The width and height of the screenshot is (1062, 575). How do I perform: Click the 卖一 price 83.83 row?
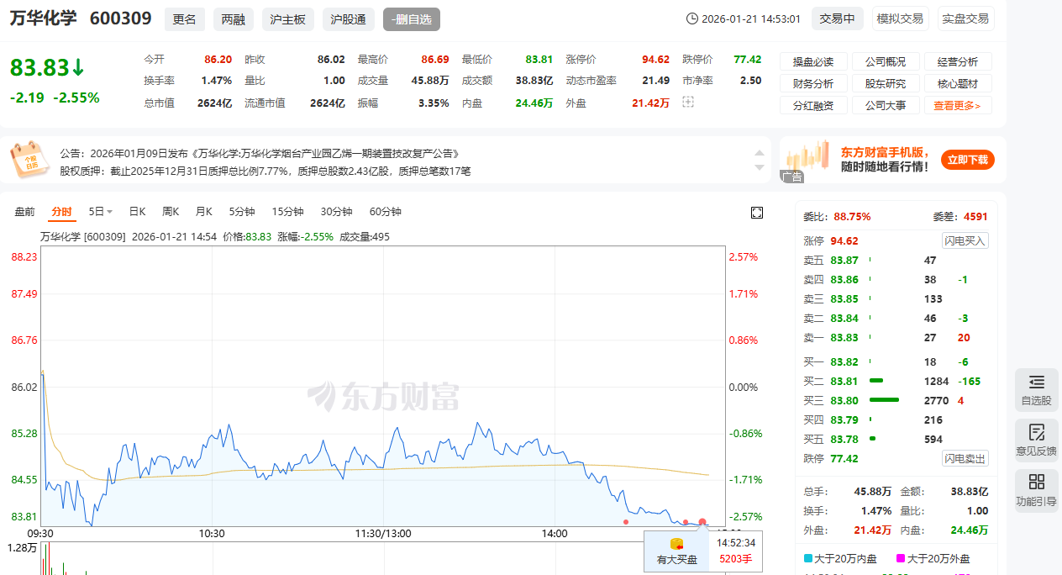coord(896,337)
